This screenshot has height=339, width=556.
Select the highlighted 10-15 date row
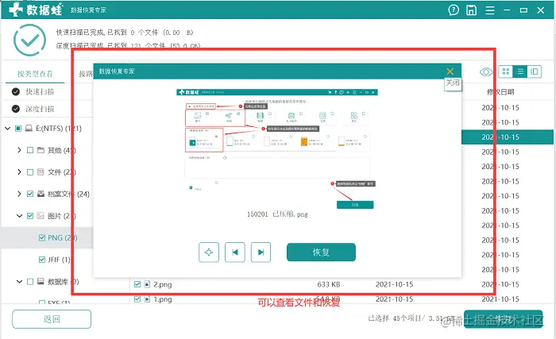point(508,137)
